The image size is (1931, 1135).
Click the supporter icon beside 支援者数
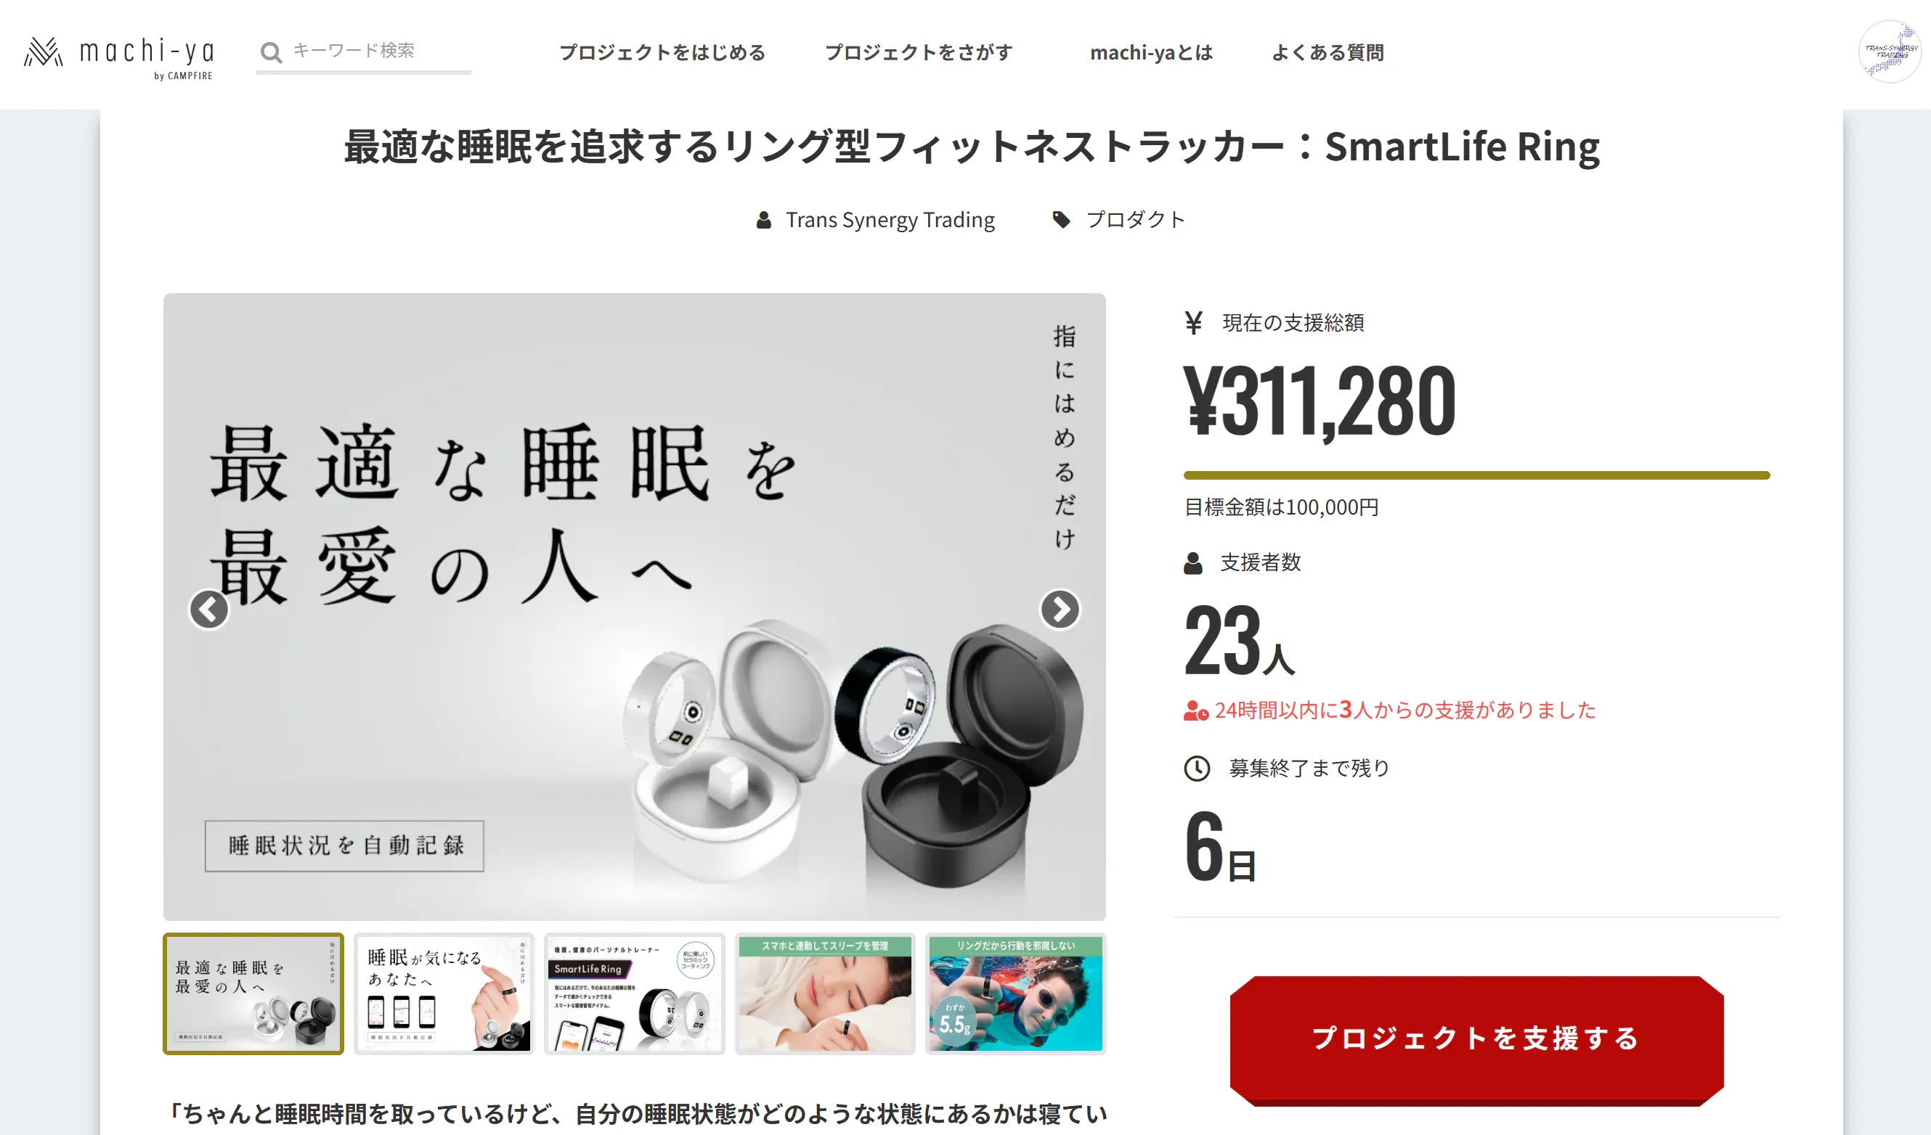pos(1193,563)
